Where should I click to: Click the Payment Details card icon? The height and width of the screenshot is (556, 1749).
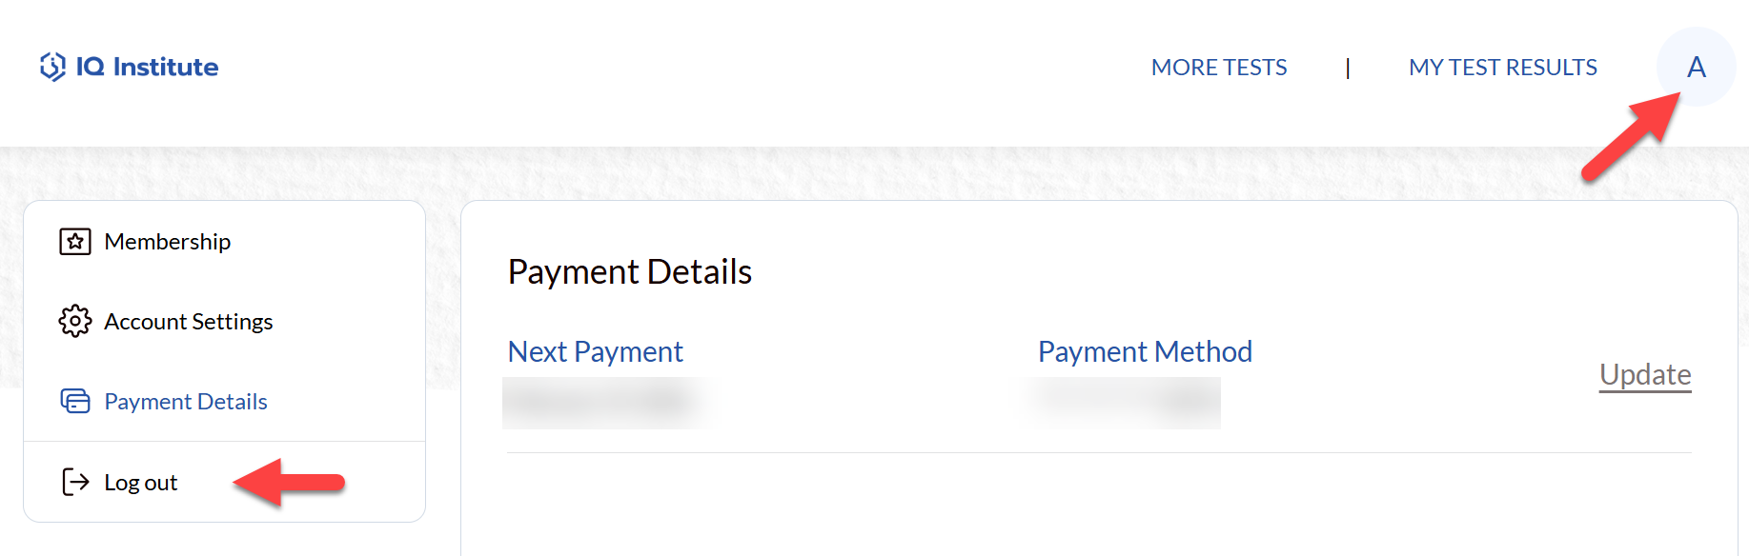tap(75, 401)
